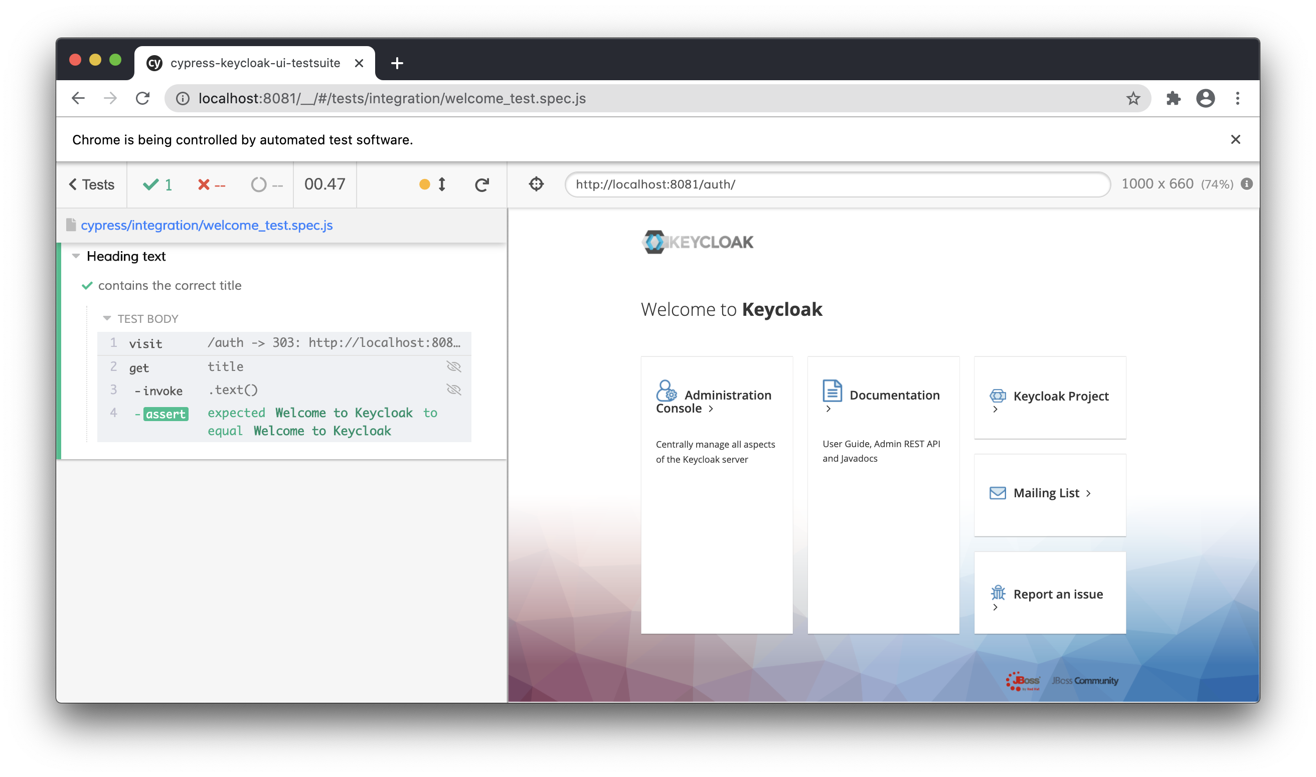This screenshot has height=777, width=1316.
Task: Click the Administration Console user-gear icon
Action: click(x=666, y=391)
